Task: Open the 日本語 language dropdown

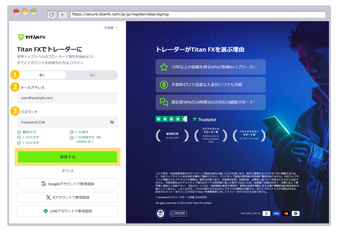Action: 111,28
